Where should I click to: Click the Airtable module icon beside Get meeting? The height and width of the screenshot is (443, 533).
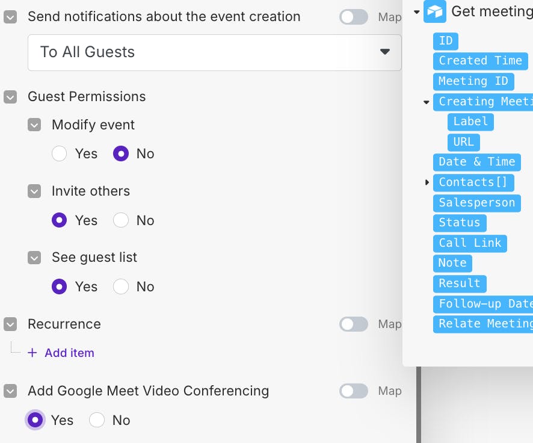[x=434, y=11]
